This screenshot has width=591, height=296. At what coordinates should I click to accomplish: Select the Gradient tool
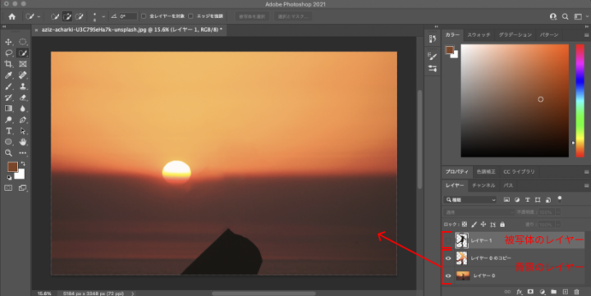coord(8,108)
